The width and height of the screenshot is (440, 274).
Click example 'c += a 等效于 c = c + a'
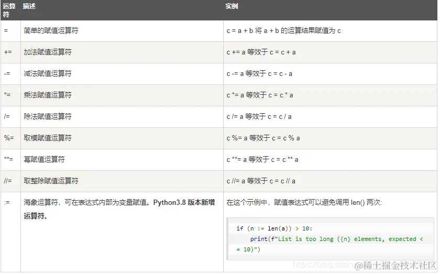[261, 52]
